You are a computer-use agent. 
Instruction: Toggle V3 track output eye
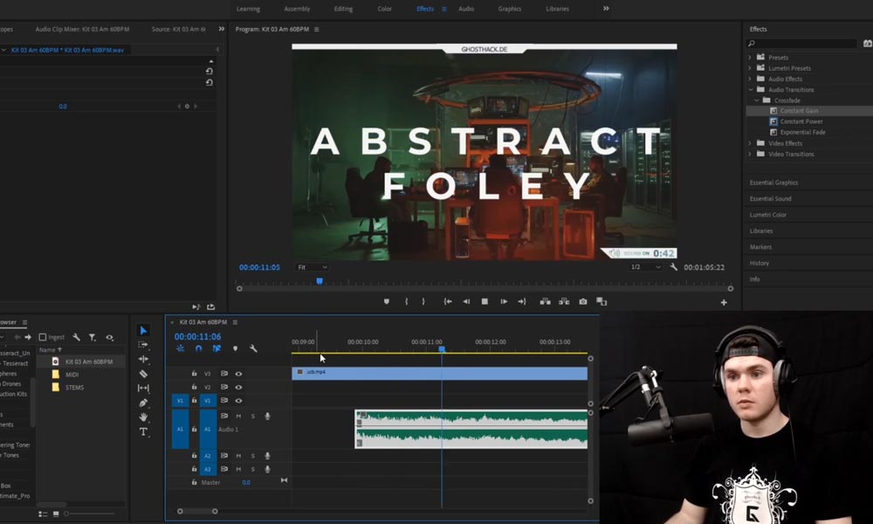pyautogui.click(x=238, y=374)
